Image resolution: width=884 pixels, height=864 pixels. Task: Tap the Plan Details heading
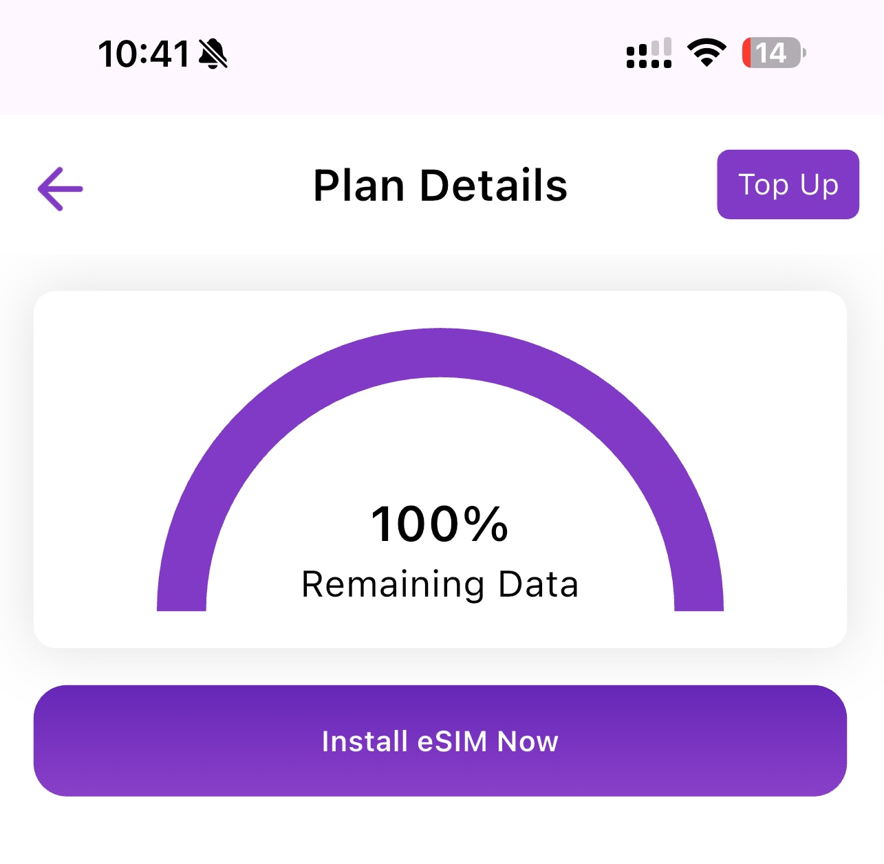point(440,186)
